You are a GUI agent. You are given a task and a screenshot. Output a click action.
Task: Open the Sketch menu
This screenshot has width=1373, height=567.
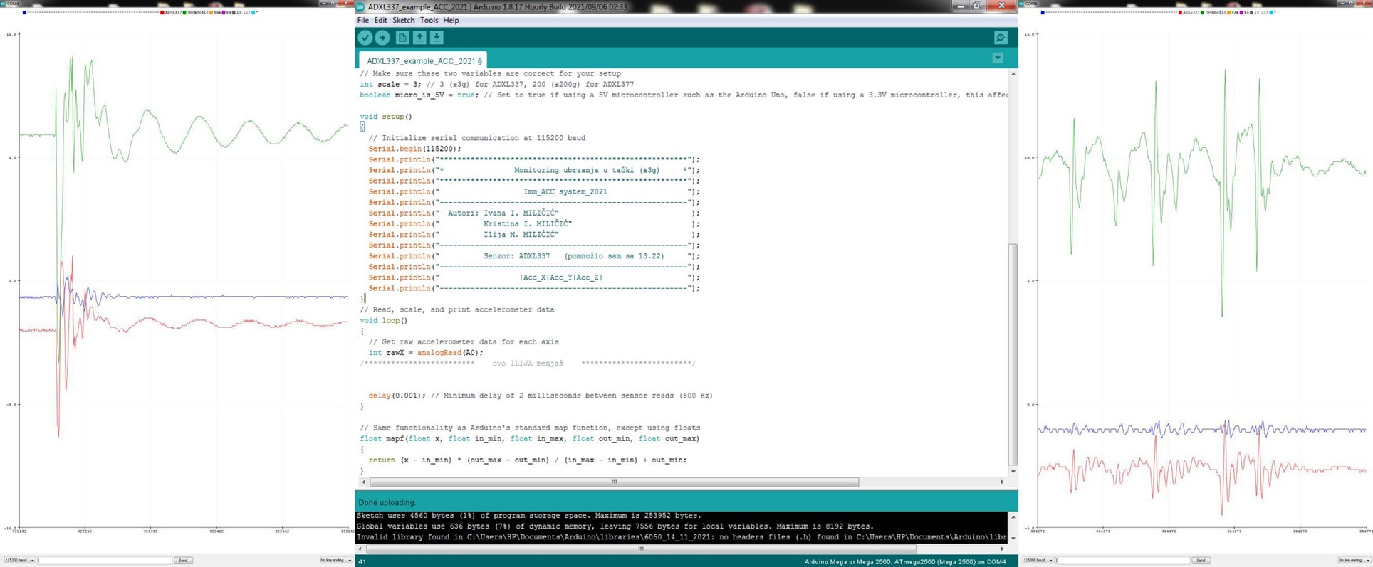pos(403,21)
